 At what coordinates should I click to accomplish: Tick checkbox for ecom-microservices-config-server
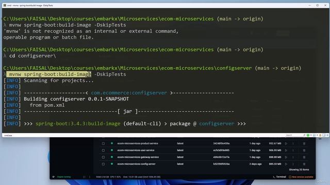103,164
